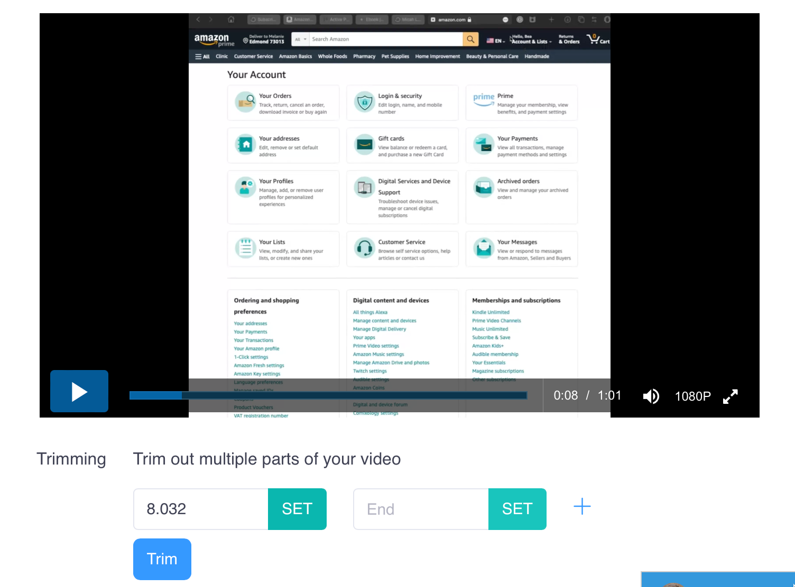Click the Prime logo on the Prime card
This screenshot has width=795, height=587.
click(x=484, y=99)
